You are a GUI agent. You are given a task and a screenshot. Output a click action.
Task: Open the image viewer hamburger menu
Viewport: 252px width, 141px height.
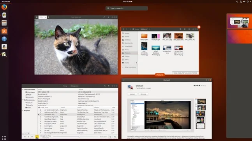pos(108,17)
